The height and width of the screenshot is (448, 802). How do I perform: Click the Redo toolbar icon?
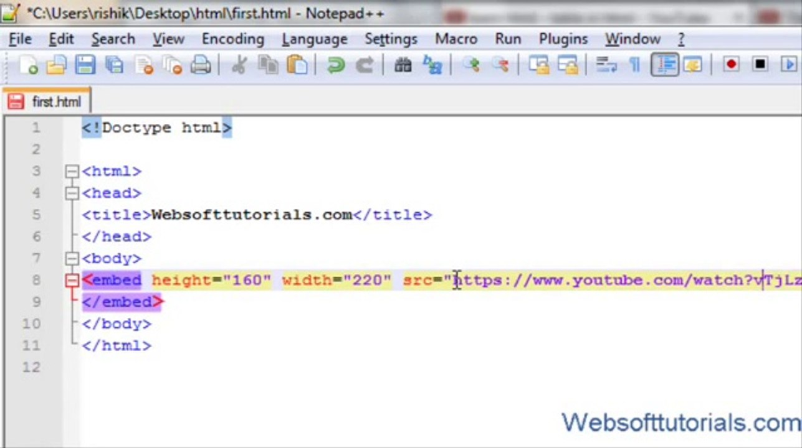point(365,65)
